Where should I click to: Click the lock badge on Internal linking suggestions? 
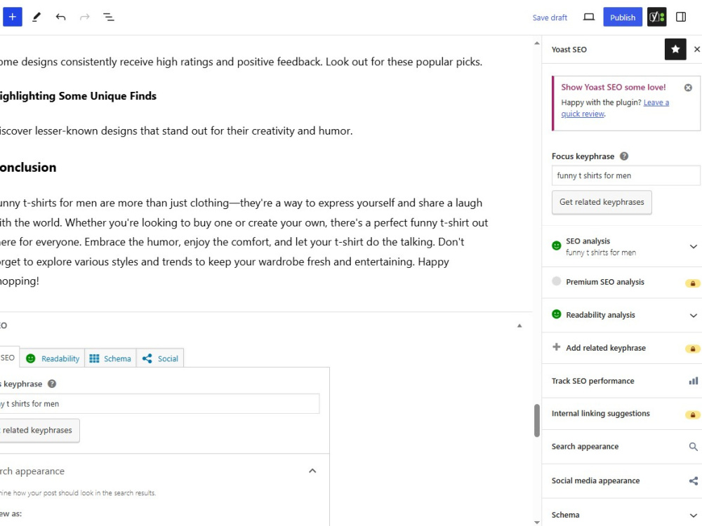(x=692, y=414)
